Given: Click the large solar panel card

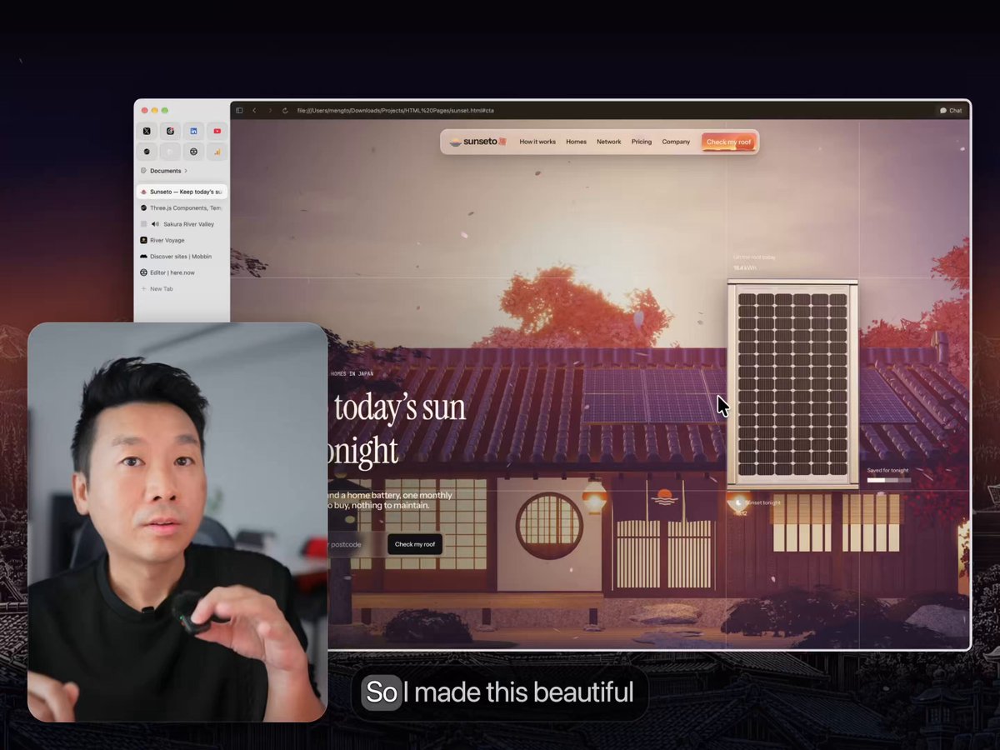Looking at the screenshot, I should [x=792, y=382].
